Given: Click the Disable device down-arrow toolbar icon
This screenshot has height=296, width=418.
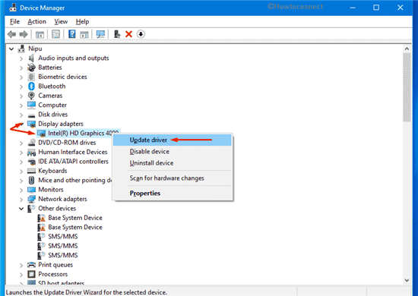Looking at the screenshot, I should click(x=141, y=34).
